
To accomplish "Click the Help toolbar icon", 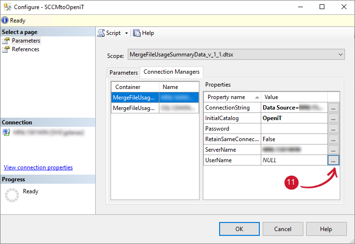I will [136, 33].
